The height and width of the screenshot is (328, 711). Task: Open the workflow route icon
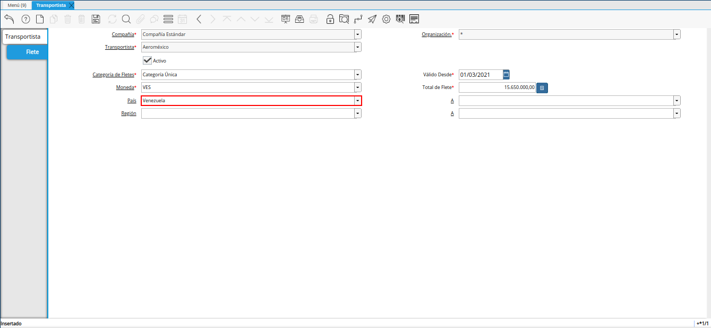(358, 19)
